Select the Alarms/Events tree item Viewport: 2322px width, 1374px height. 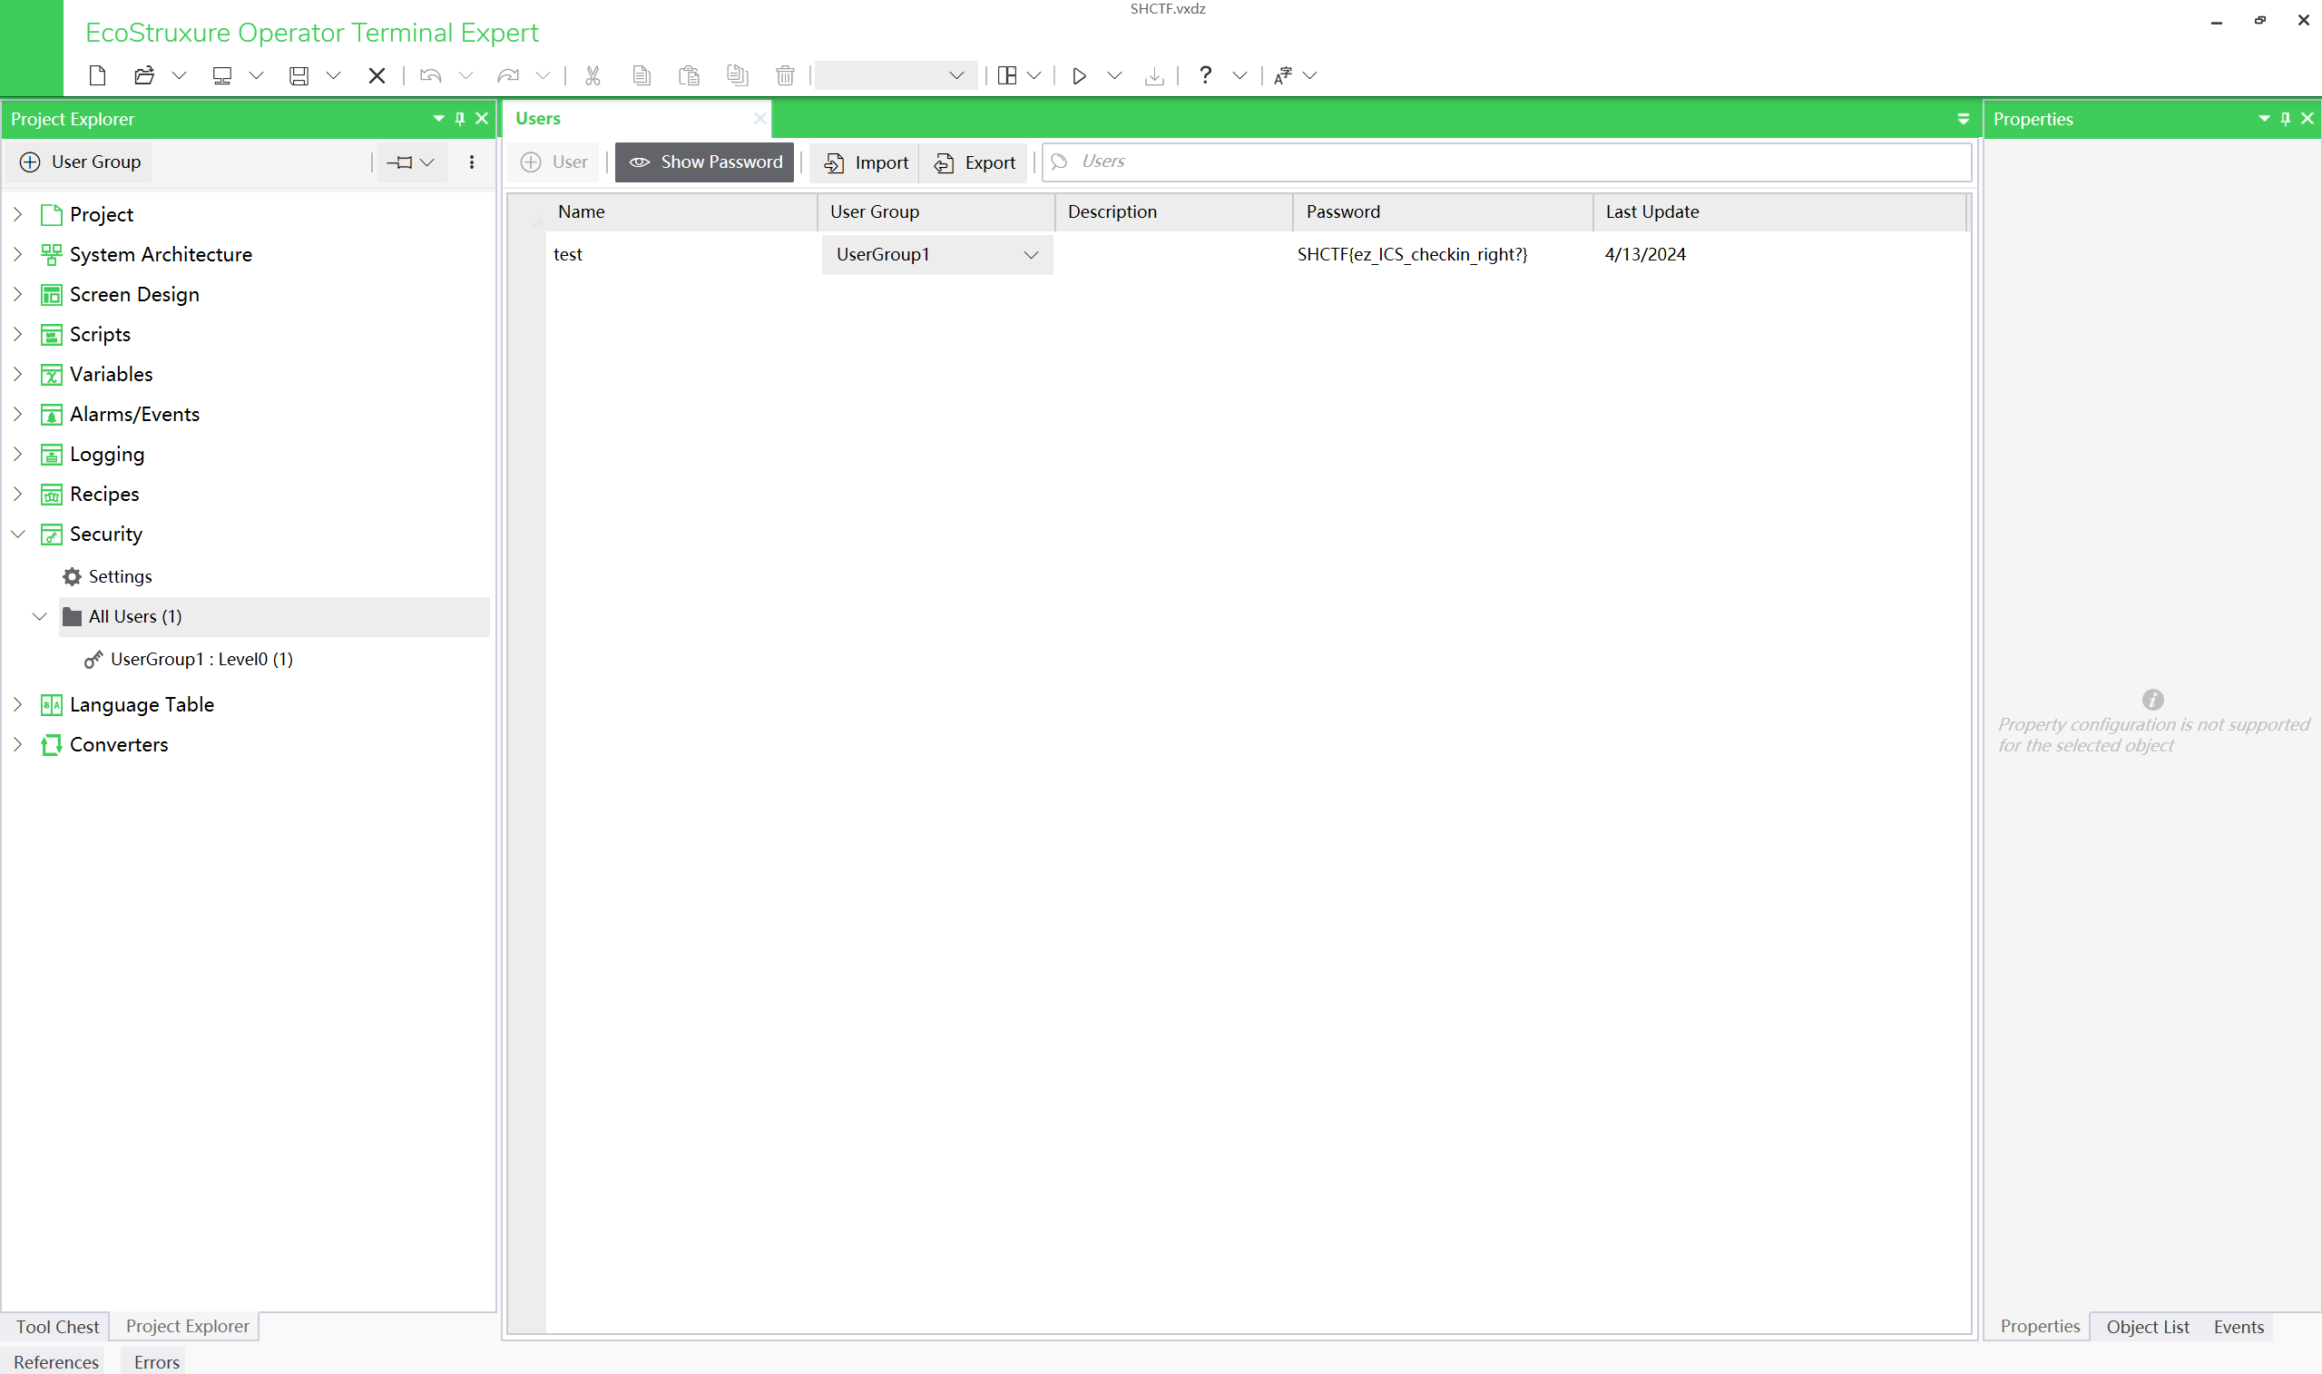point(134,414)
